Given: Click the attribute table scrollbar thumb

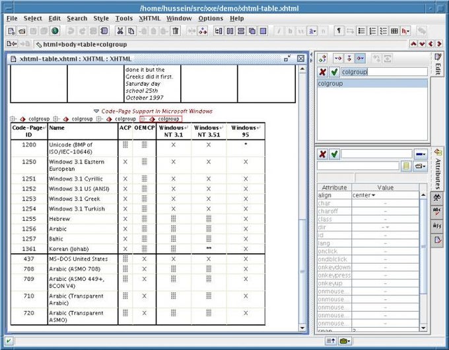Looking at the screenshot, I should (423, 247).
